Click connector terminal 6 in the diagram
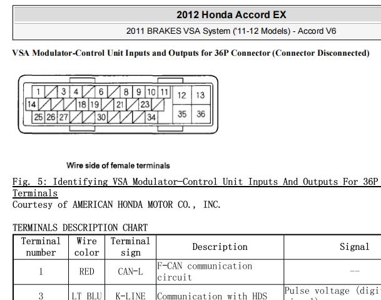Viewport: 381px width, 300px height. click(x=101, y=91)
